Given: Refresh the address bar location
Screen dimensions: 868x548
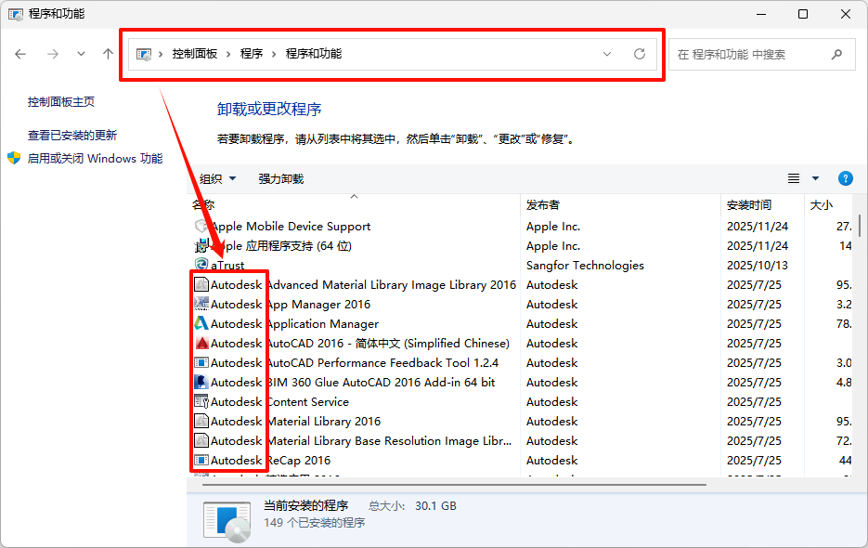Looking at the screenshot, I should click(640, 54).
